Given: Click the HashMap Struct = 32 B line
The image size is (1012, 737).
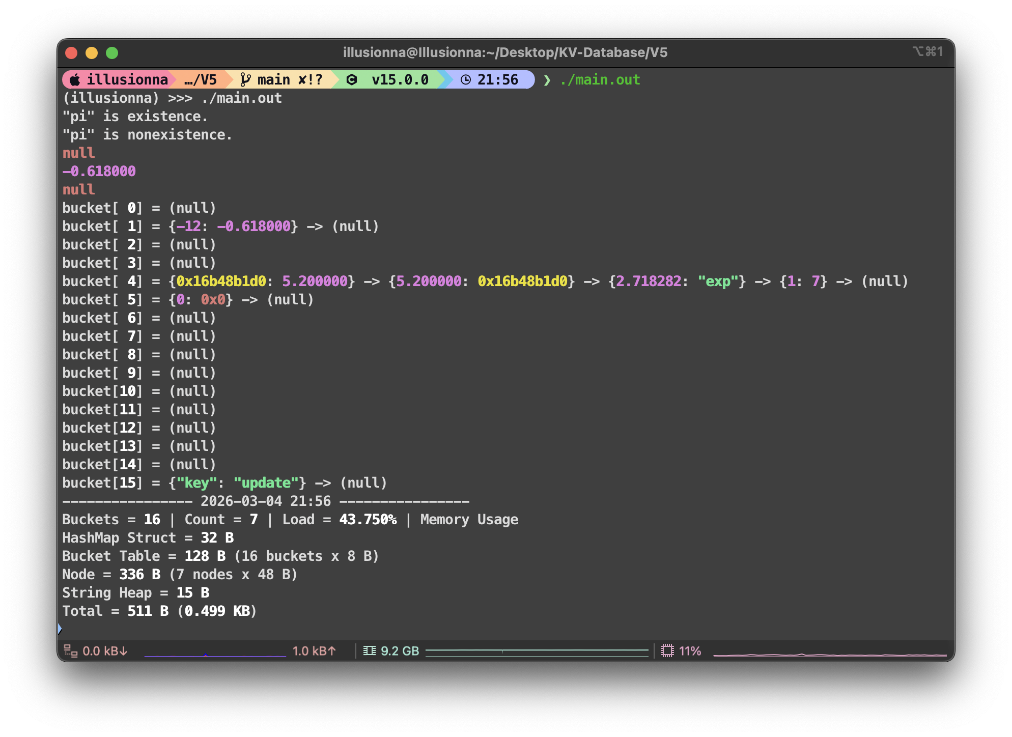Looking at the screenshot, I should pyautogui.click(x=148, y=538).
